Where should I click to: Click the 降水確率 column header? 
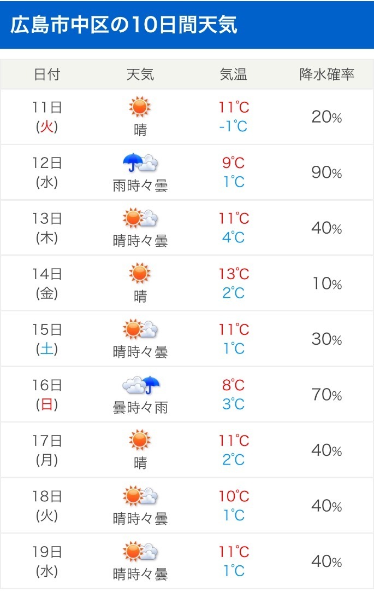tap(326, 74)
